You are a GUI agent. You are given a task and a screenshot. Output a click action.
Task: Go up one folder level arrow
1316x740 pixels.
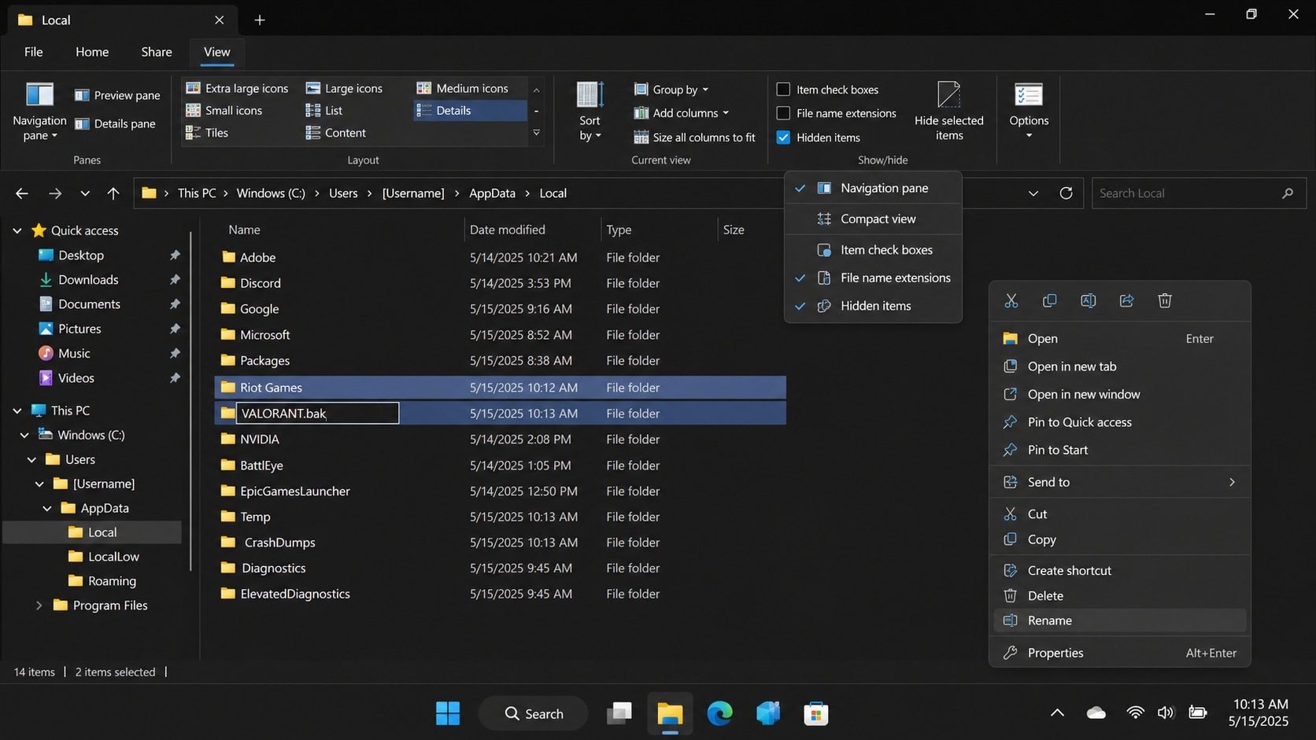113,193
